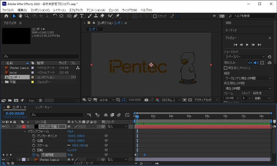Select the Pen tool
This screenshot has height=166, width=277.
75,16
